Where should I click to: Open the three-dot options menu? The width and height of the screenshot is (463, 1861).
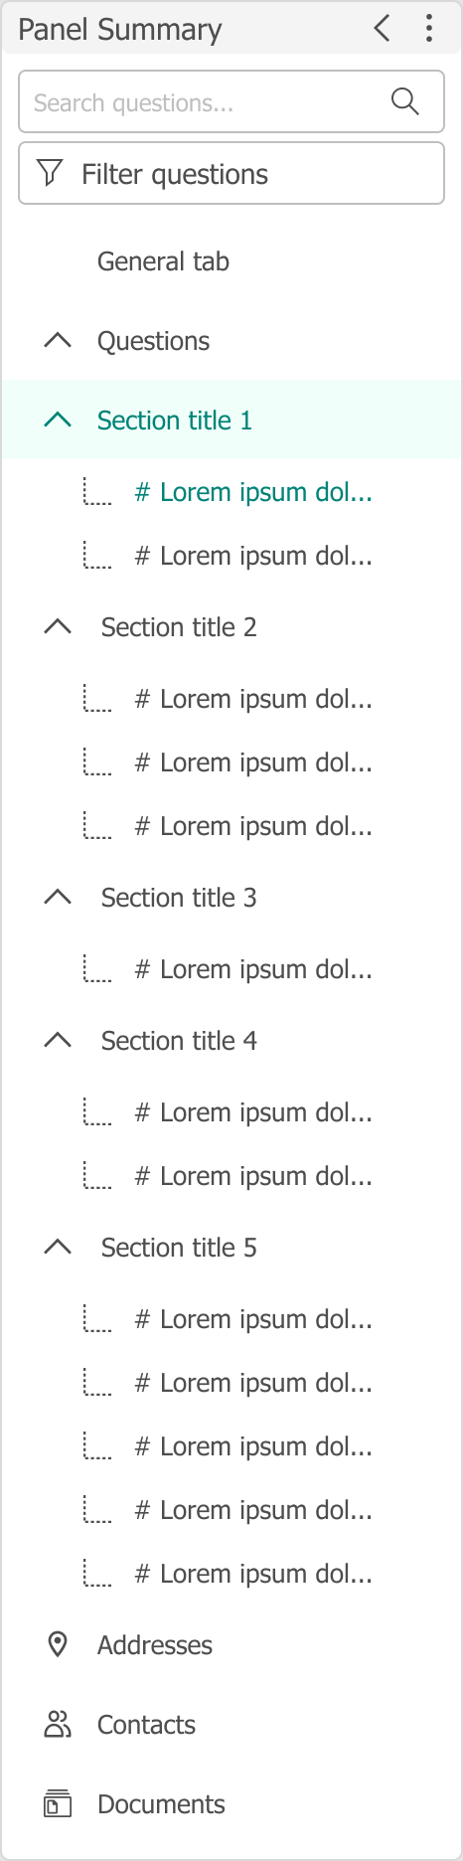tap(429, 28)
